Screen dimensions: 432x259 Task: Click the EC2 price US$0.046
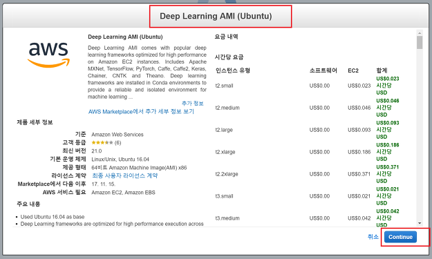(359, 108)
